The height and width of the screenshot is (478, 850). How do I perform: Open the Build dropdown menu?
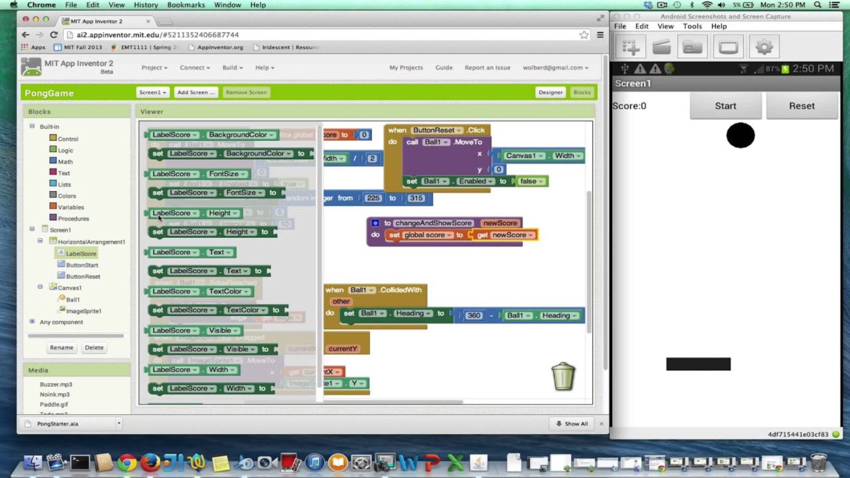pyautogui.click(x=232, y=68)
